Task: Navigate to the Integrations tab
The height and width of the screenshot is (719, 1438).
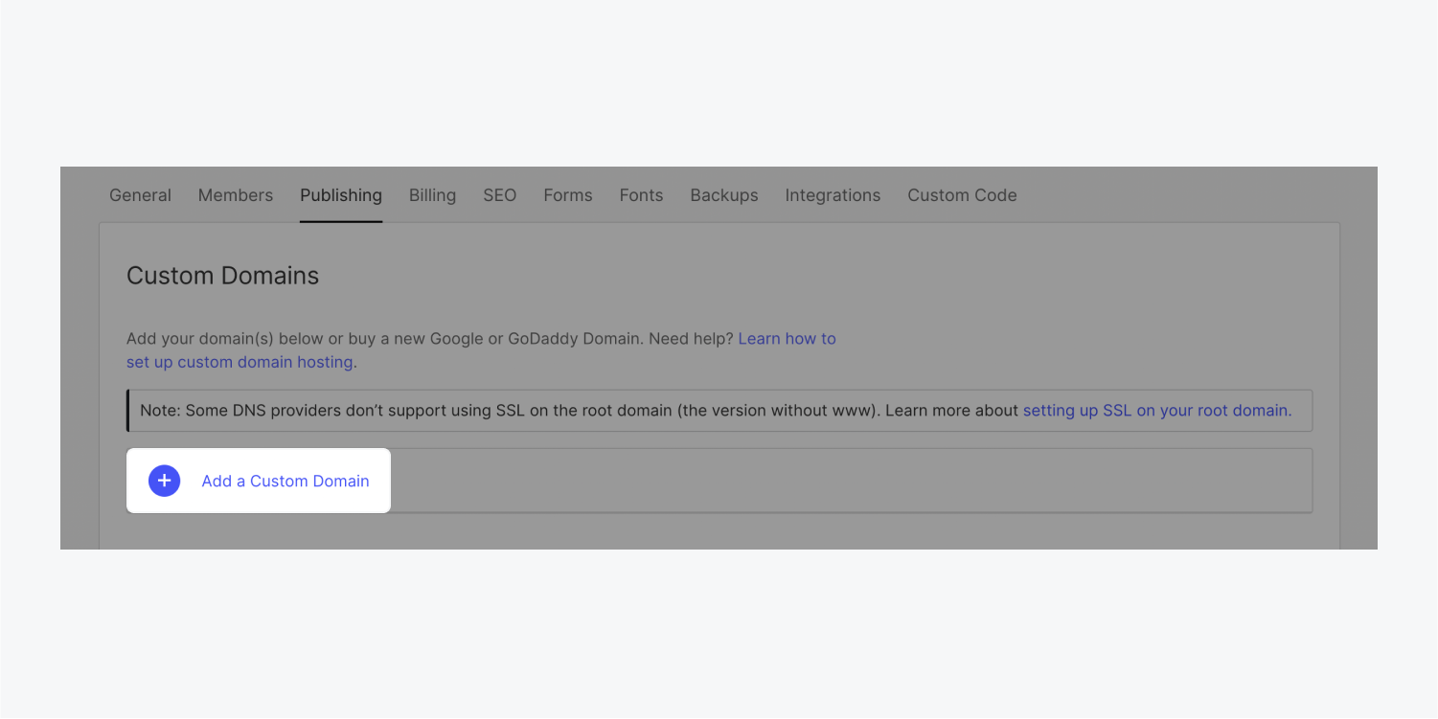Action: click(x=832, y=195)
